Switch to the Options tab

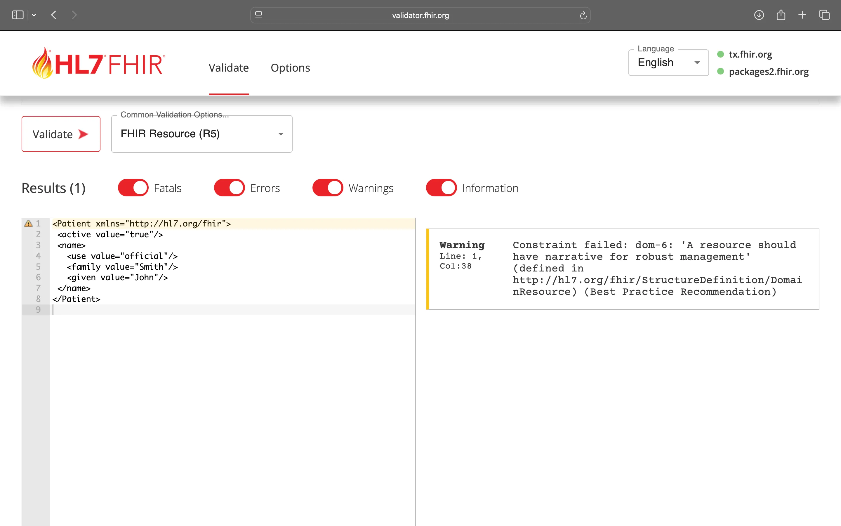(291, 68)
